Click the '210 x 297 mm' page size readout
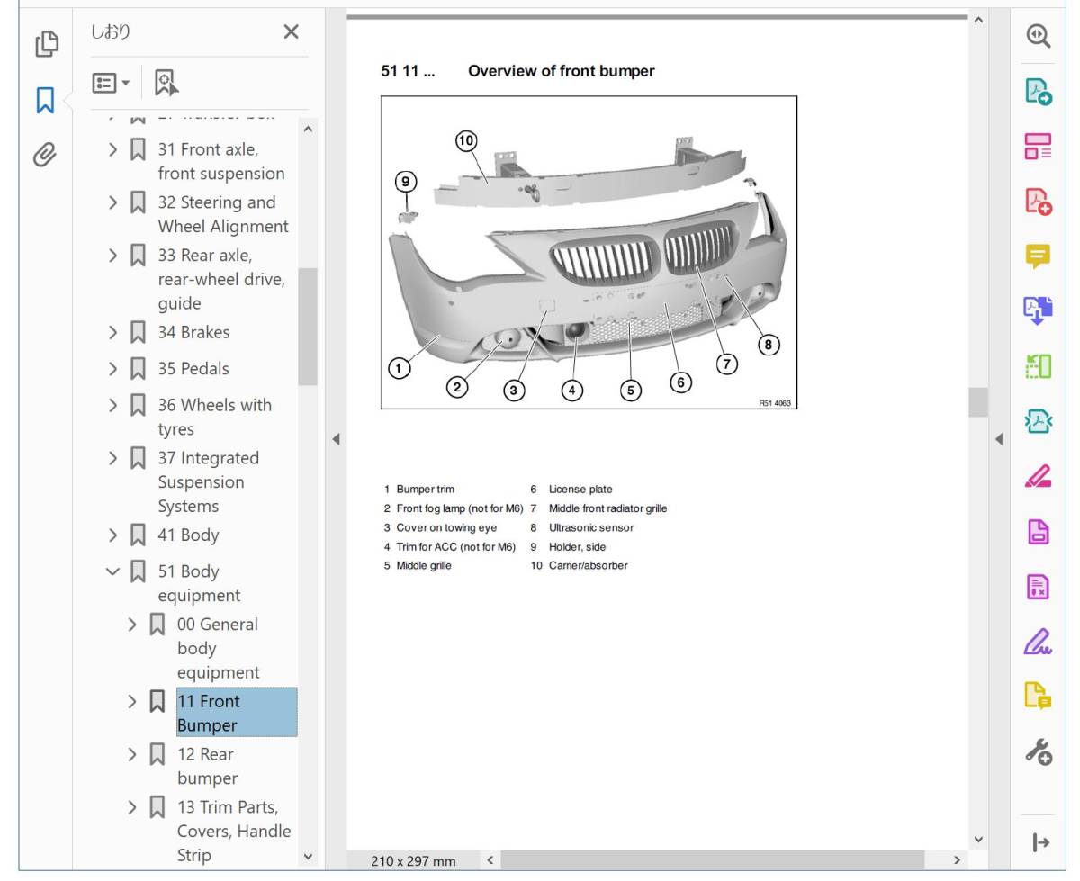 click(x=413, y=861)
